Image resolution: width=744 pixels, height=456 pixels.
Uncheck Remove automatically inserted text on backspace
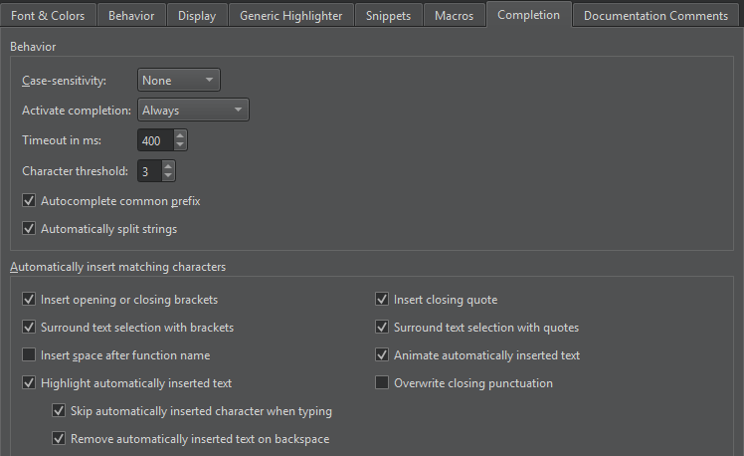coord(59,439)
